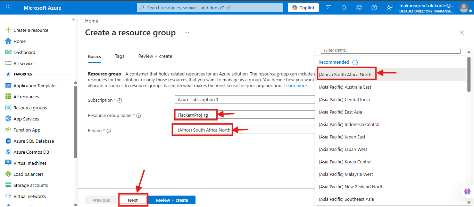Viewport: 474px width, 207px height.
Task: Click the All services icon
Action: (8, 63)
